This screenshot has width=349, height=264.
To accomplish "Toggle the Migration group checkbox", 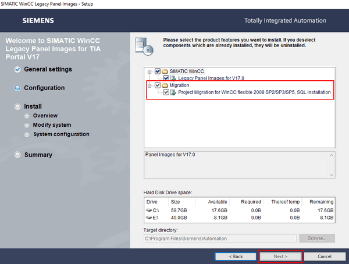I will tap(158, 85).
